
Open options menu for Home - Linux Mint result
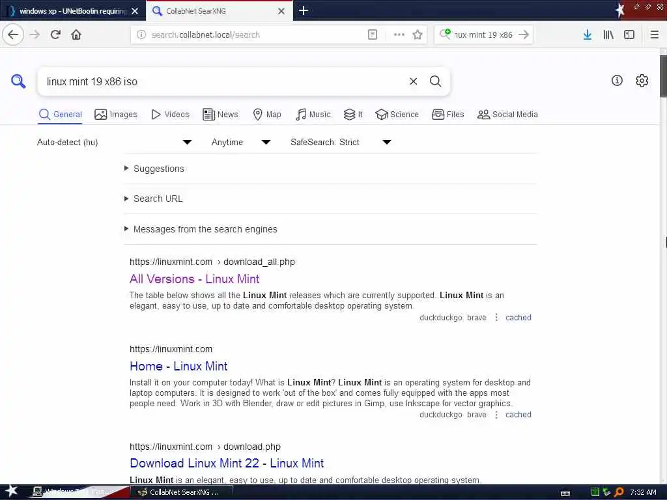point(496,415)
